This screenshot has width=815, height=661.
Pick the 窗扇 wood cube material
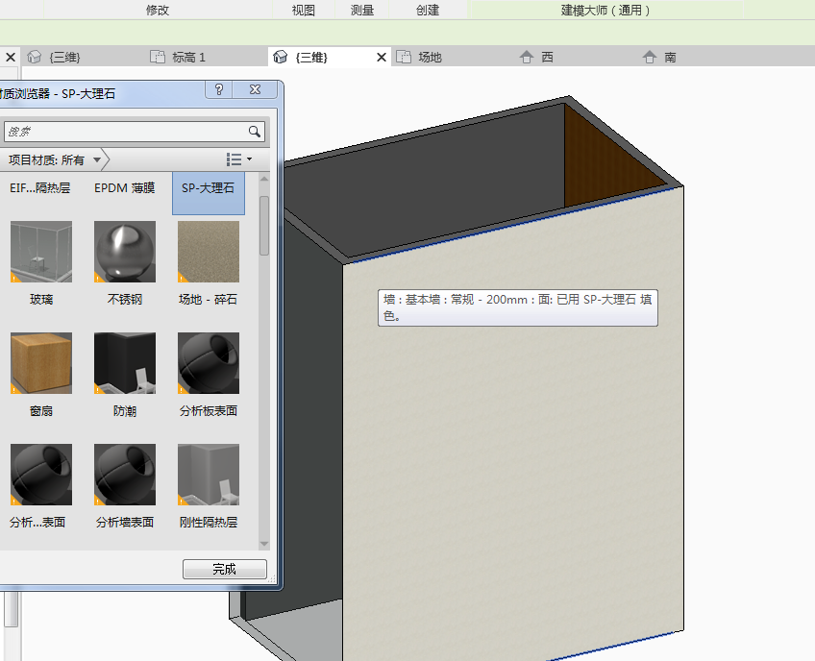tap(41, 363)
